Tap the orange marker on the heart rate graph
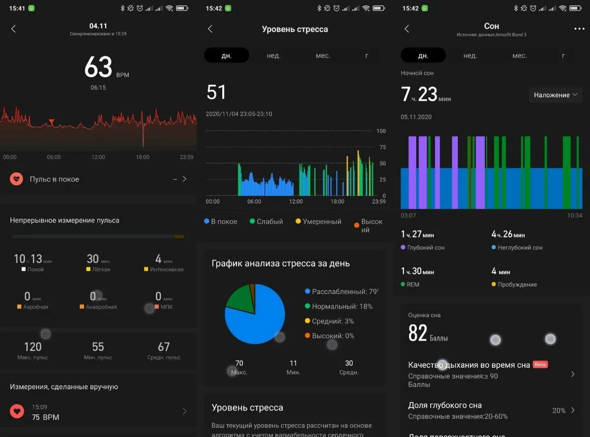The height and width of the screenshot is (437, 590). coord(51,121)
